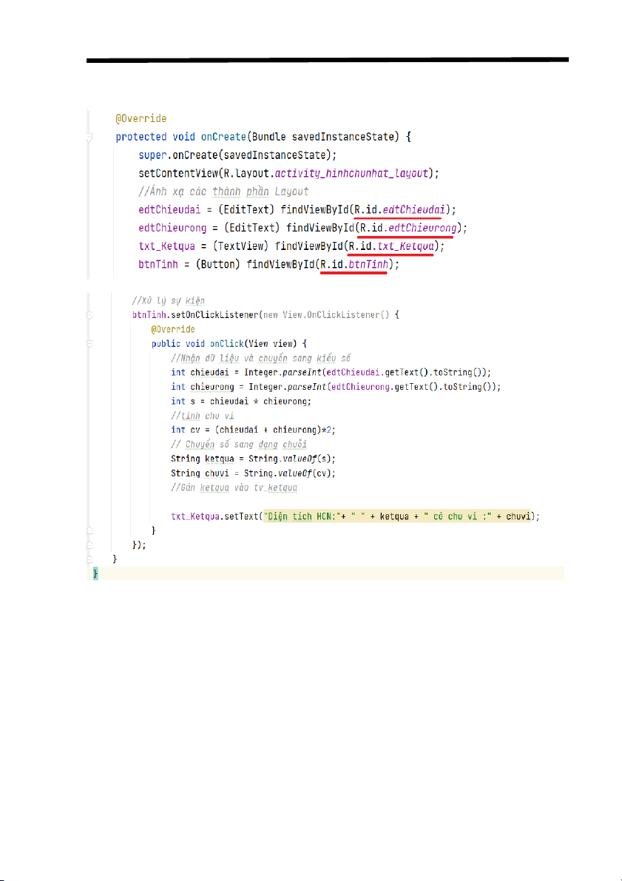Click 'new View.OnClickListener()' text

[326, 315]
